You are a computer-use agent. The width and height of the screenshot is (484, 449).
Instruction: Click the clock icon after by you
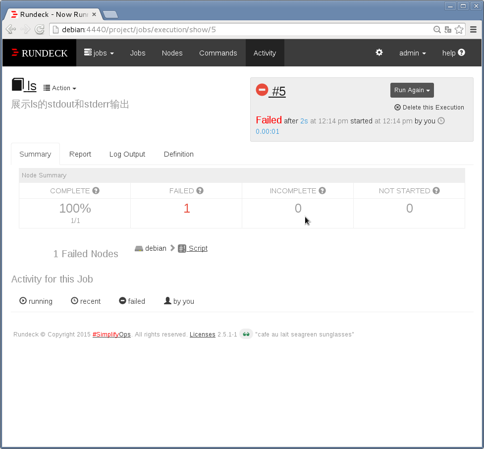(441, 121)
